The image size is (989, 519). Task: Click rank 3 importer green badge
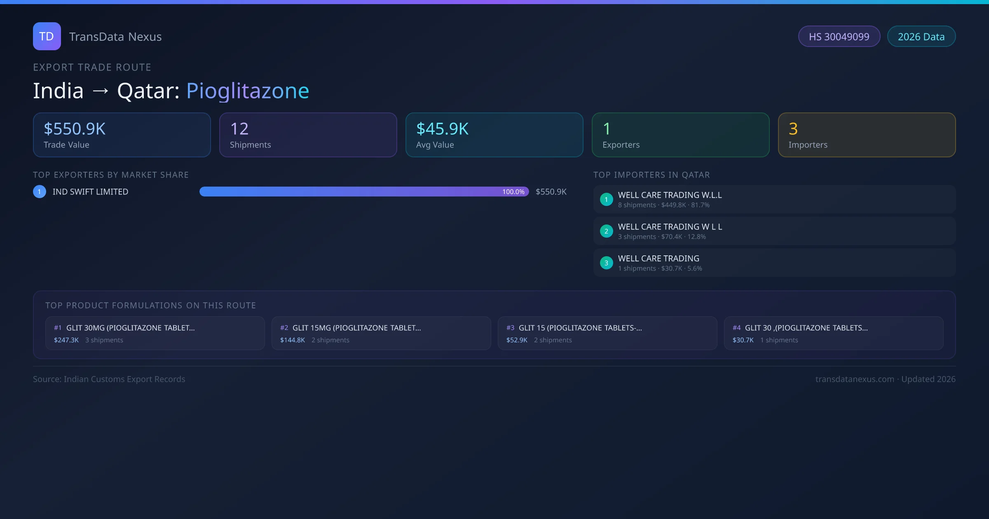coord(606,263)
